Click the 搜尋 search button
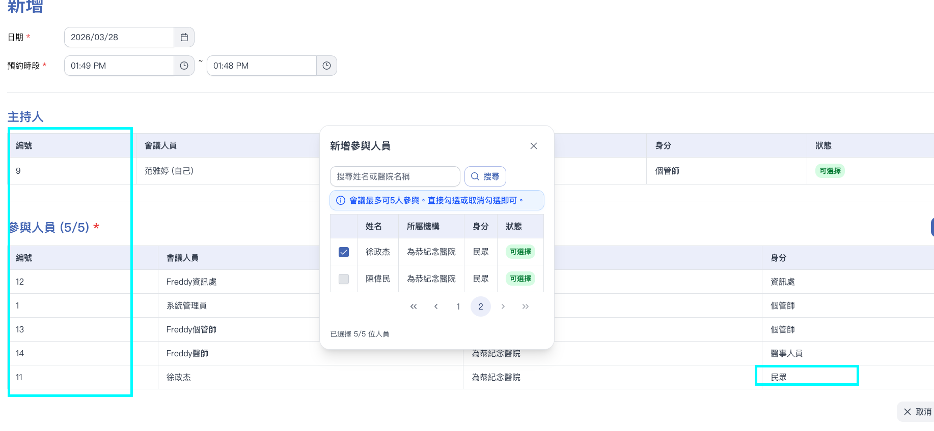The image size is (934, 431). point(485,176)
